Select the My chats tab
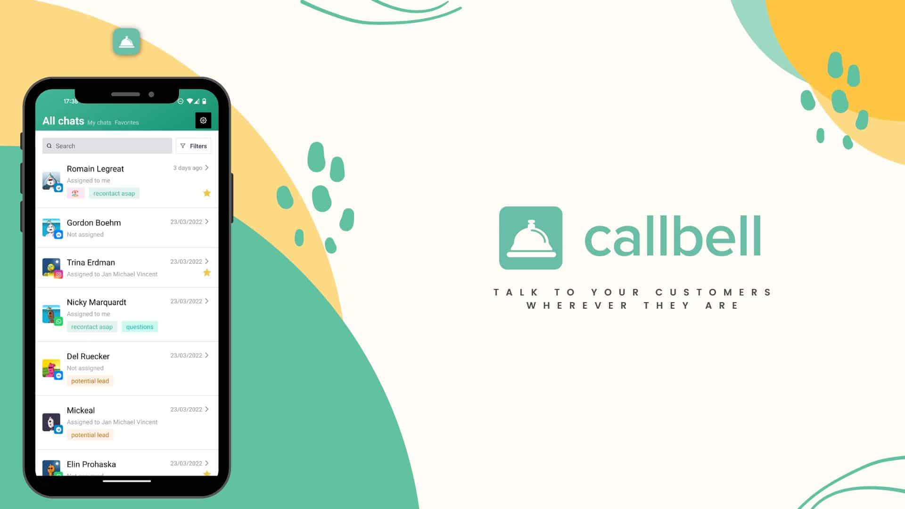The width and height of the screenshot is (905, 509). pos(99,122)
